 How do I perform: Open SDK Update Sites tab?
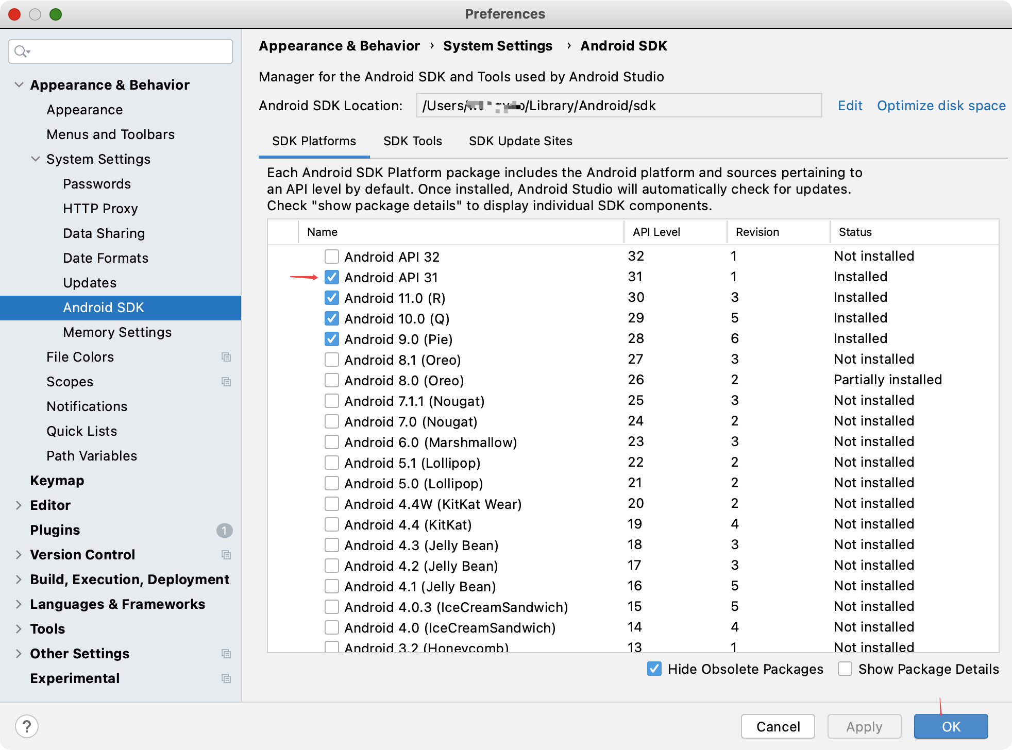click(520, 141)
